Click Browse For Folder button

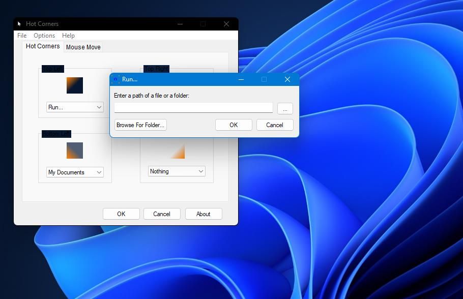click(140, 125)
